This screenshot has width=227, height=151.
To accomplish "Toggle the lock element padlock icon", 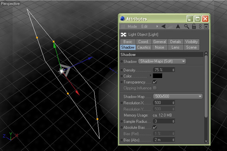I will pos(193,26).
